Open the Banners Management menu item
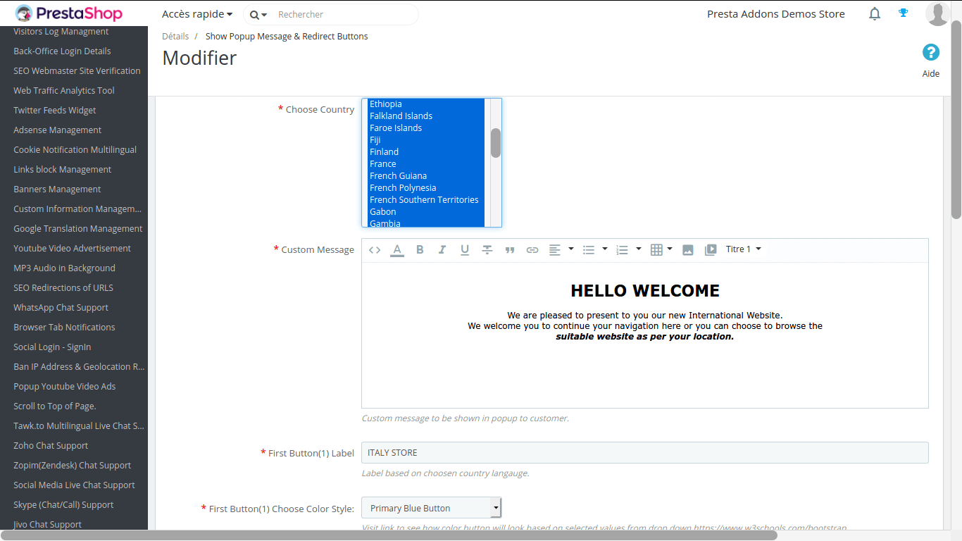The width and height of the screenshot is (962, 541). (57, 189)
